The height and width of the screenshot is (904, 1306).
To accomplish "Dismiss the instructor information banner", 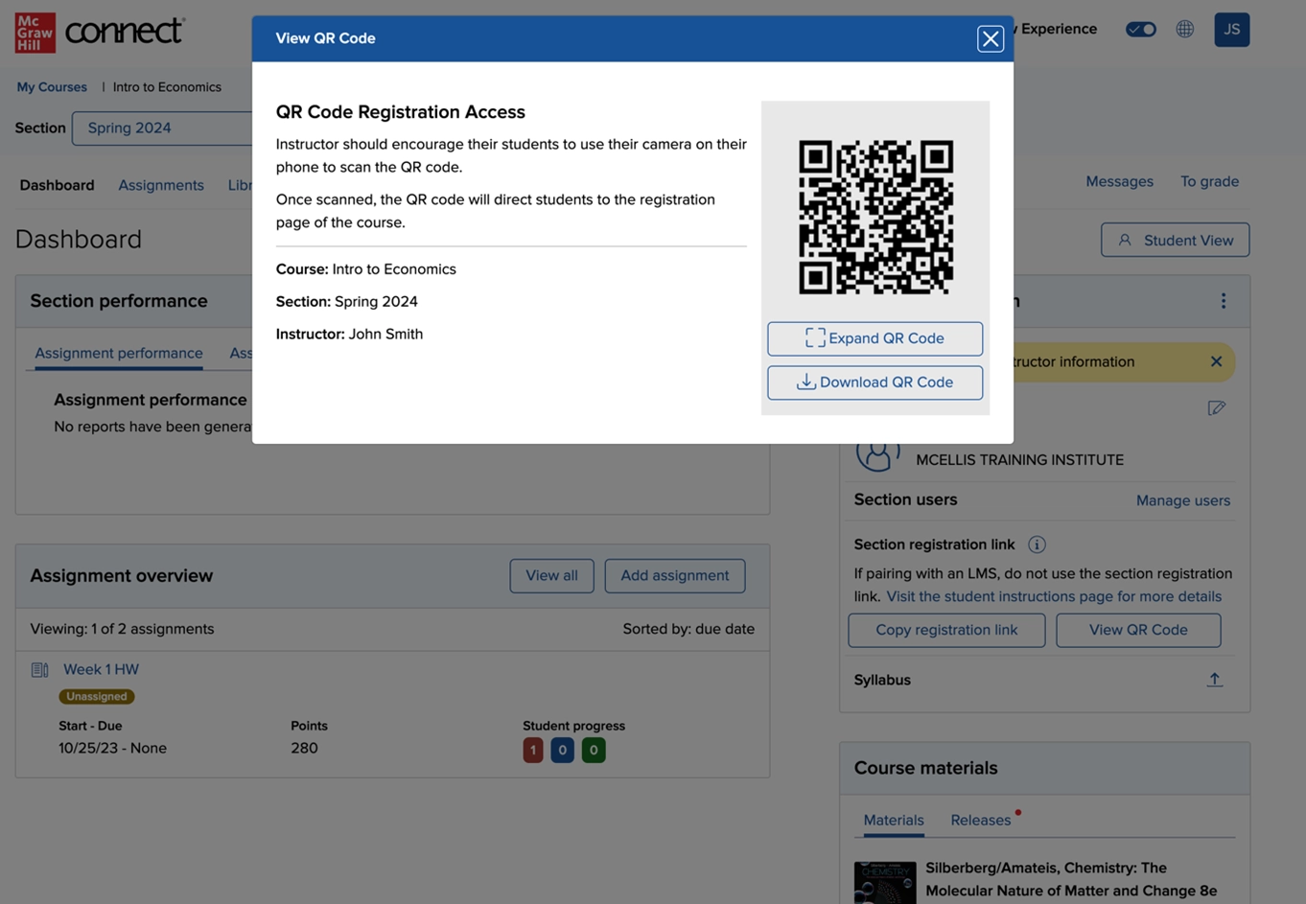I will click(x=1216, y=361).
